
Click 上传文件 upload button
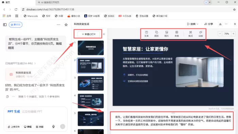(14, 127)
